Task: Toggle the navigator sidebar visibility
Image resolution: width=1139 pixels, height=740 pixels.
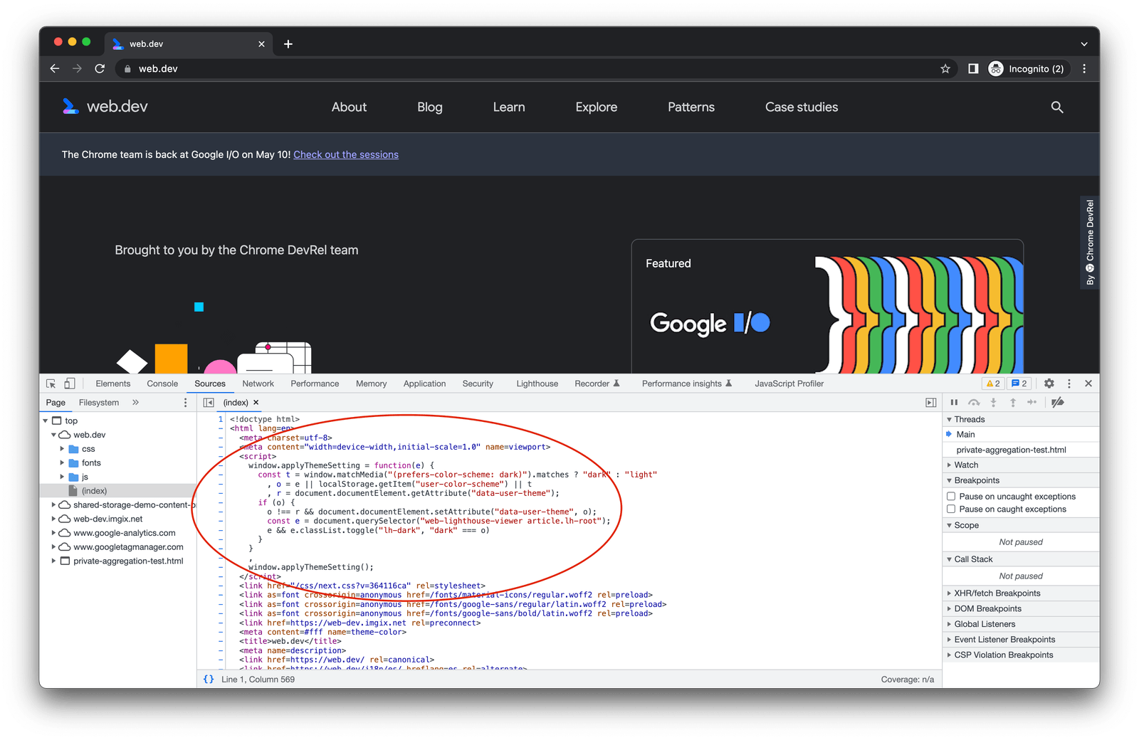Action: tap(207, 402)
